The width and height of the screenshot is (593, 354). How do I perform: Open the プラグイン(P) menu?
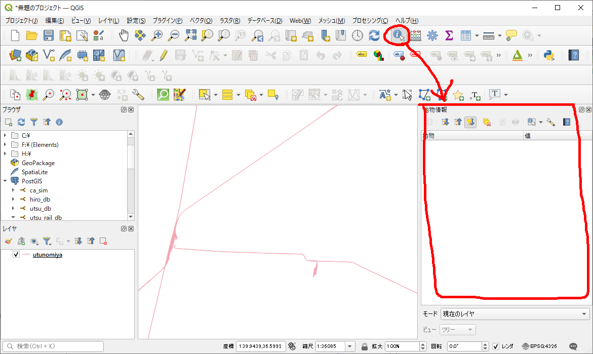(x=167, y=21)
